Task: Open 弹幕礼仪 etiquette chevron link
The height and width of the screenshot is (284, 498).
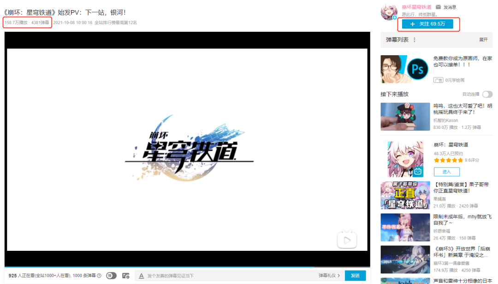Action: [329, 276]
